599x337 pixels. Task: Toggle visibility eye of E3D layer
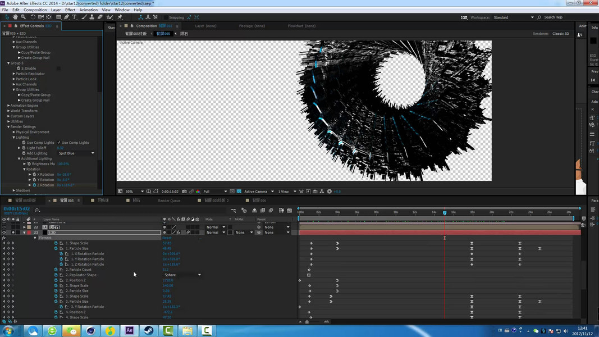pyautogui.click(x=4, y=233)
